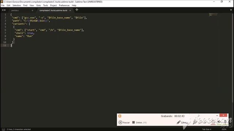Open the Find menu

pos(25,5)
